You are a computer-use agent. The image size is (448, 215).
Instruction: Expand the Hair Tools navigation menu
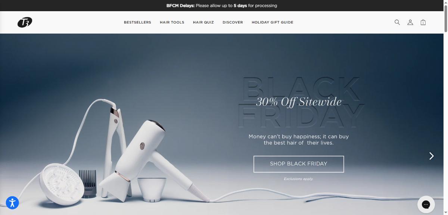point(172,22)
